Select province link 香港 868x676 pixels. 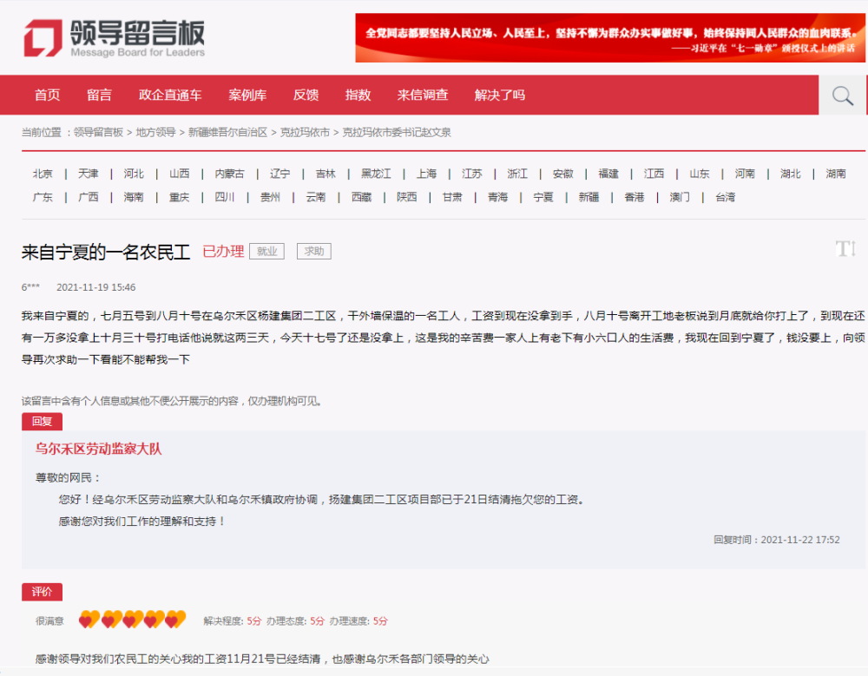click(634, 197)
